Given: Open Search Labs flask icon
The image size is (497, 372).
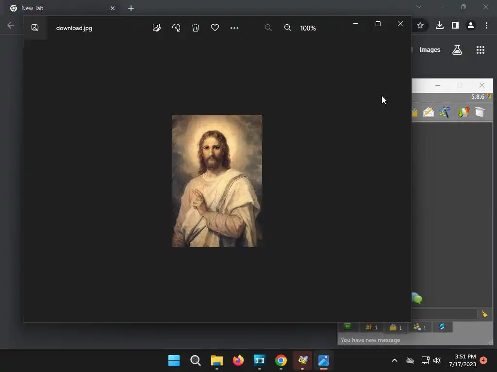Looking at the screenshot, I should (457, 50).
